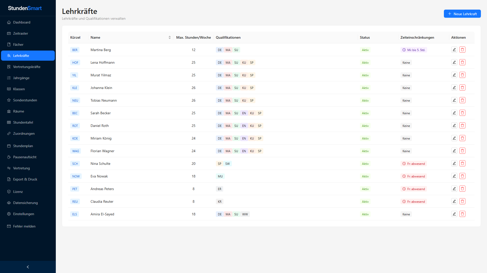
Task: Delete Murat Yilmaz entry
Action: (462, 75)
